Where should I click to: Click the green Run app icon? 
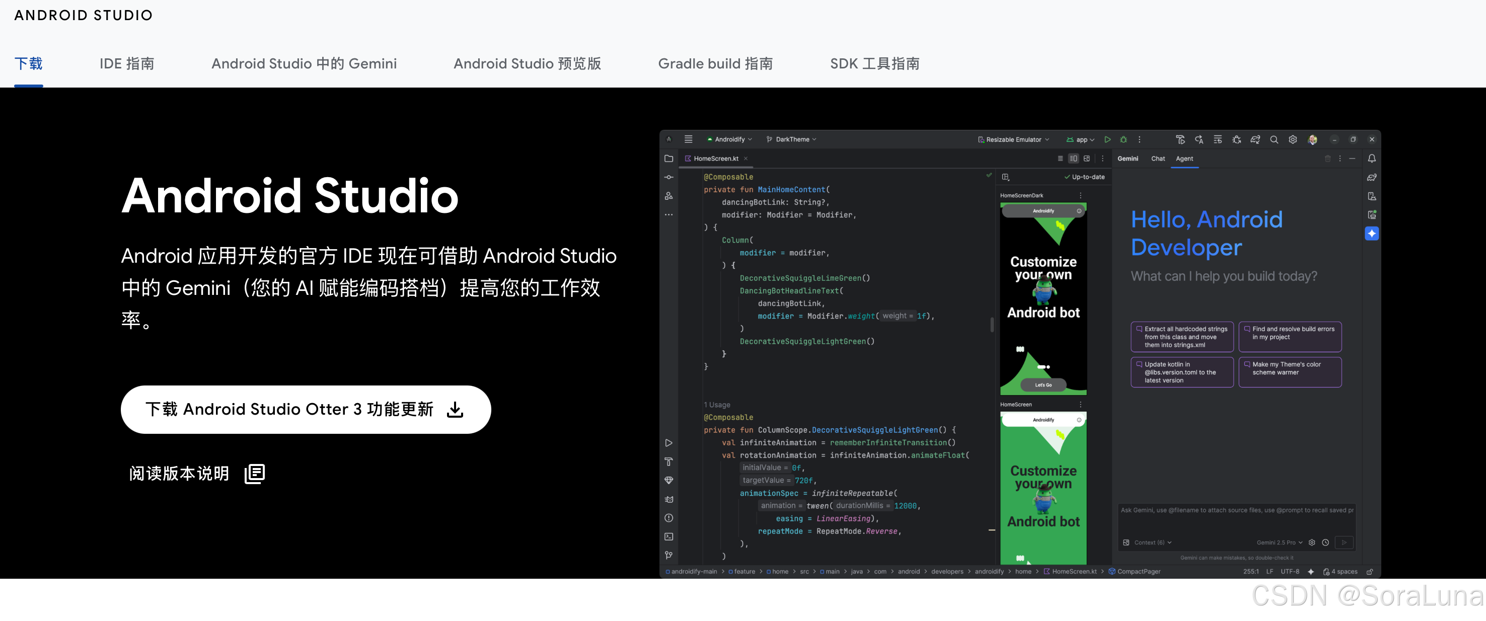[1107, 139]
